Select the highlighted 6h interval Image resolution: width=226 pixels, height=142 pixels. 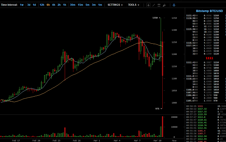pos(48,5)
